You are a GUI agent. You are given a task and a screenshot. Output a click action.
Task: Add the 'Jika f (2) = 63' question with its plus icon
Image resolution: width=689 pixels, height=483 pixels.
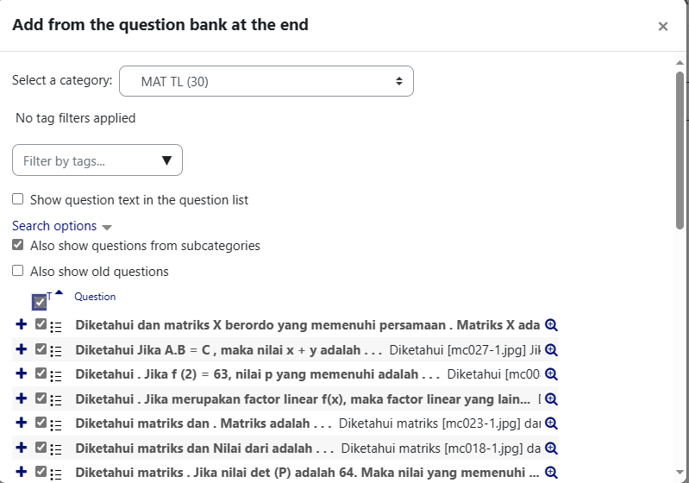coord(21,373)
